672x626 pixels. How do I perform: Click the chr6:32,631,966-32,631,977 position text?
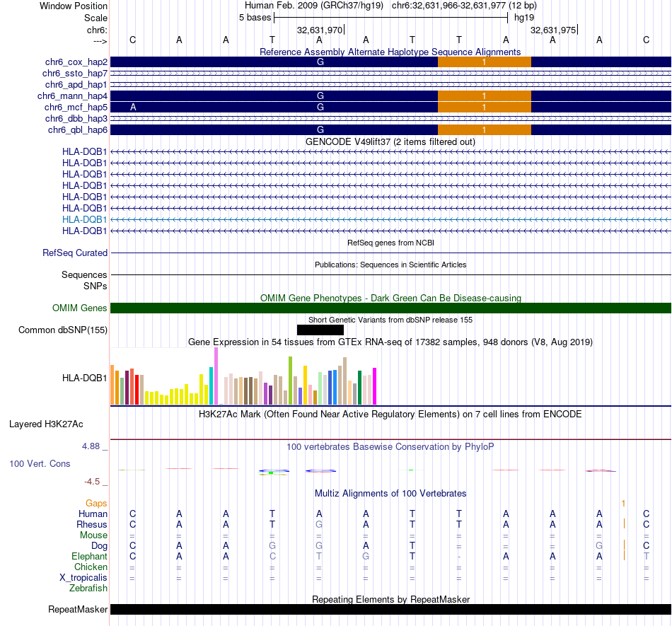point(464,6)
